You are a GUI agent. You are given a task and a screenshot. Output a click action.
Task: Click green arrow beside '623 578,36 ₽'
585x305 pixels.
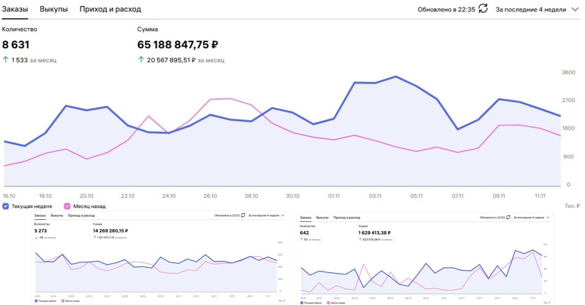tap(360, 240)
